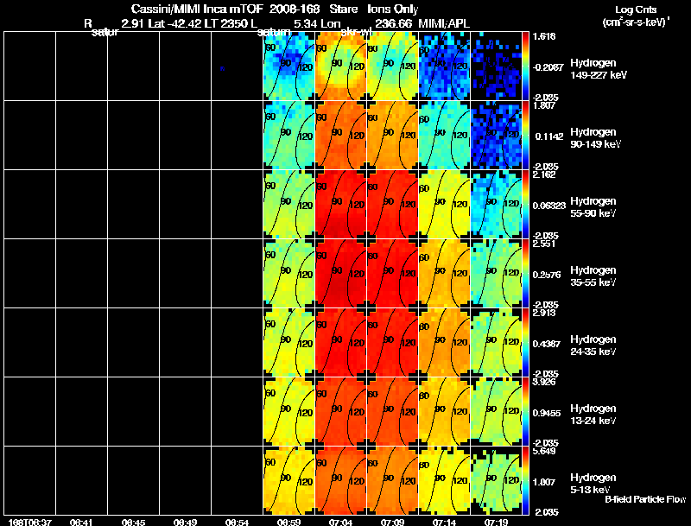The height and width of the screenshot is (526, 691).
Task: Click the Hydrogen 24-35 keV label
Action: pos(593,345)
